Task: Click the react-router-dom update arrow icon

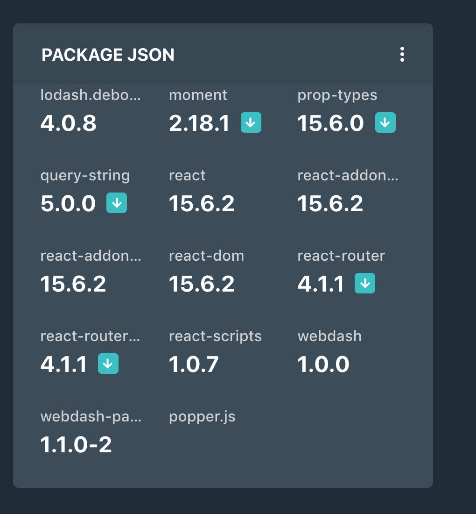Action: click(108, 364)
